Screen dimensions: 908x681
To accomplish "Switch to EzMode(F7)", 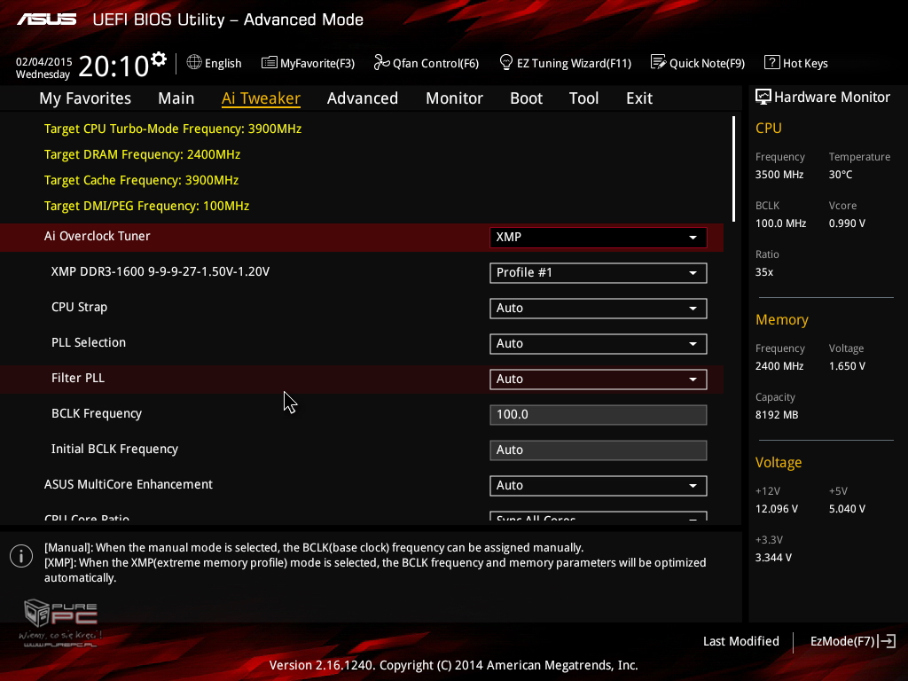I will click(853, 641).
